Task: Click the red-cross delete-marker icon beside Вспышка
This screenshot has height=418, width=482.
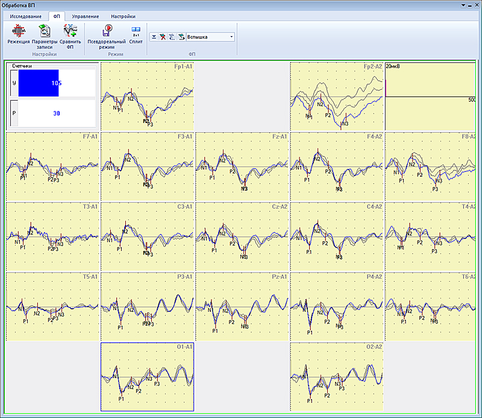Action: point(163,37)
